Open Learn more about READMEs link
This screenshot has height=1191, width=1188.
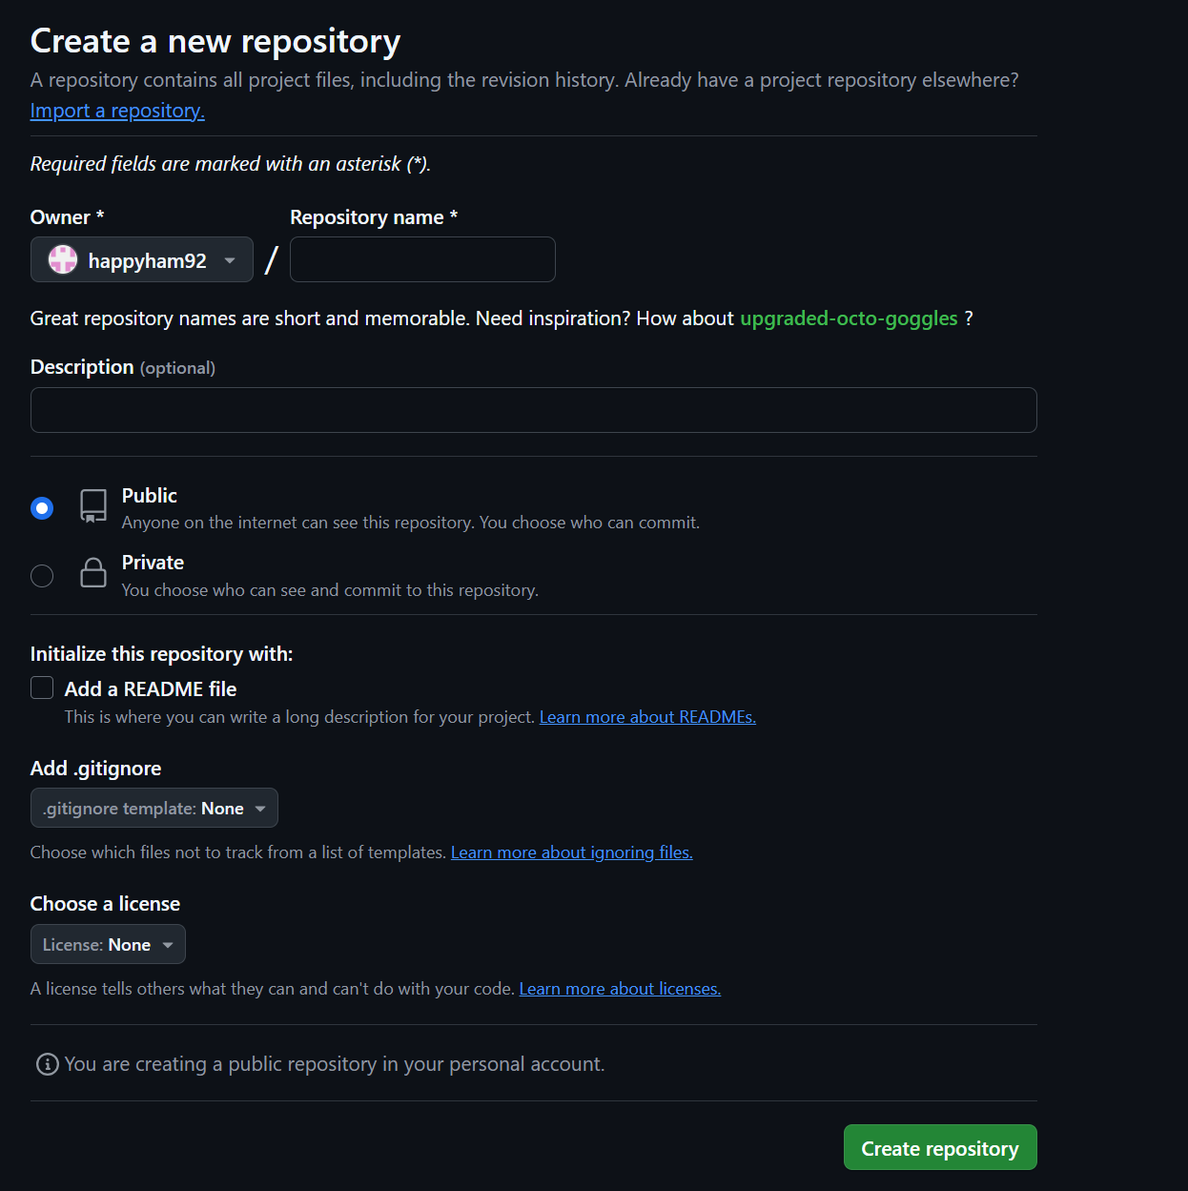(x=647, y=717)
